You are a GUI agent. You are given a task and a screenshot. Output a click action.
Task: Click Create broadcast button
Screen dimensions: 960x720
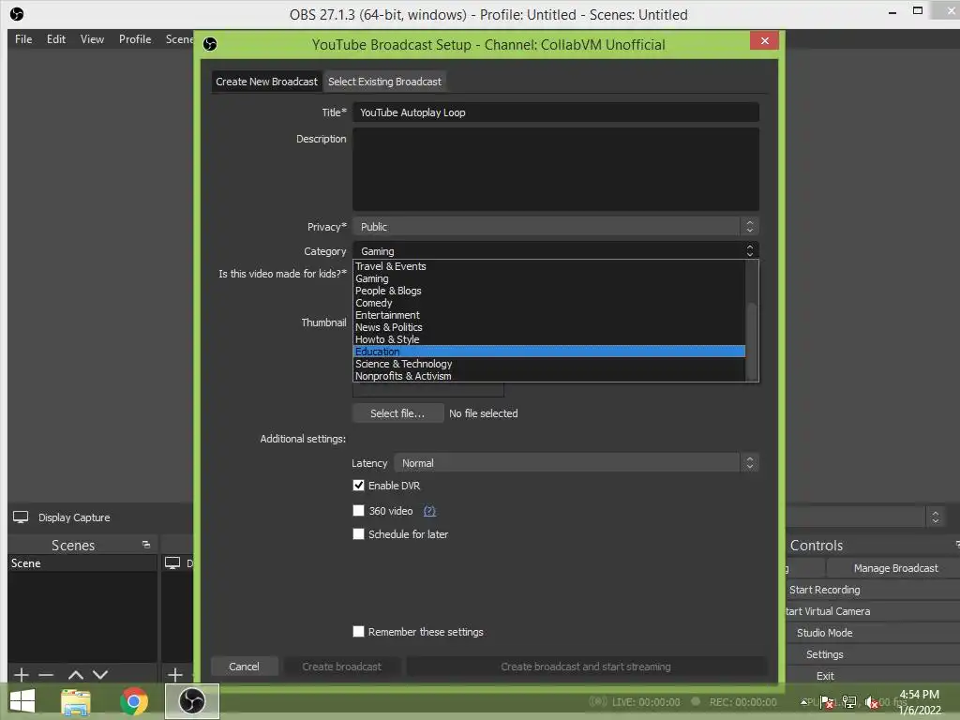341,667
